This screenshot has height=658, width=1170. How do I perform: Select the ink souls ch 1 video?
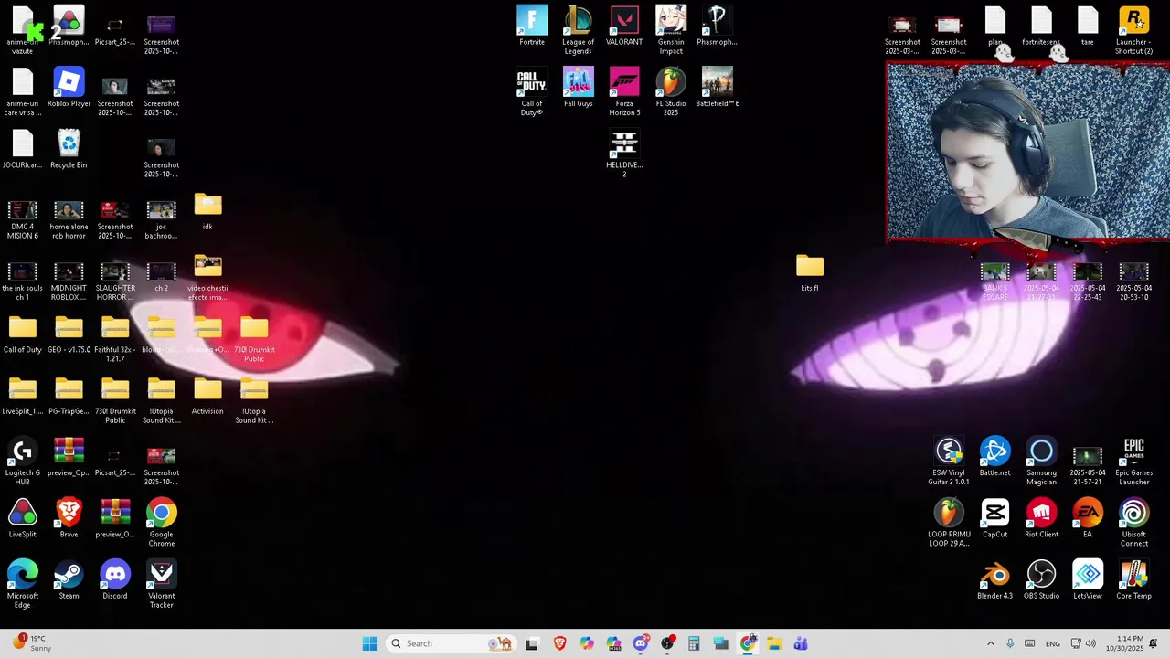(23, 281)
